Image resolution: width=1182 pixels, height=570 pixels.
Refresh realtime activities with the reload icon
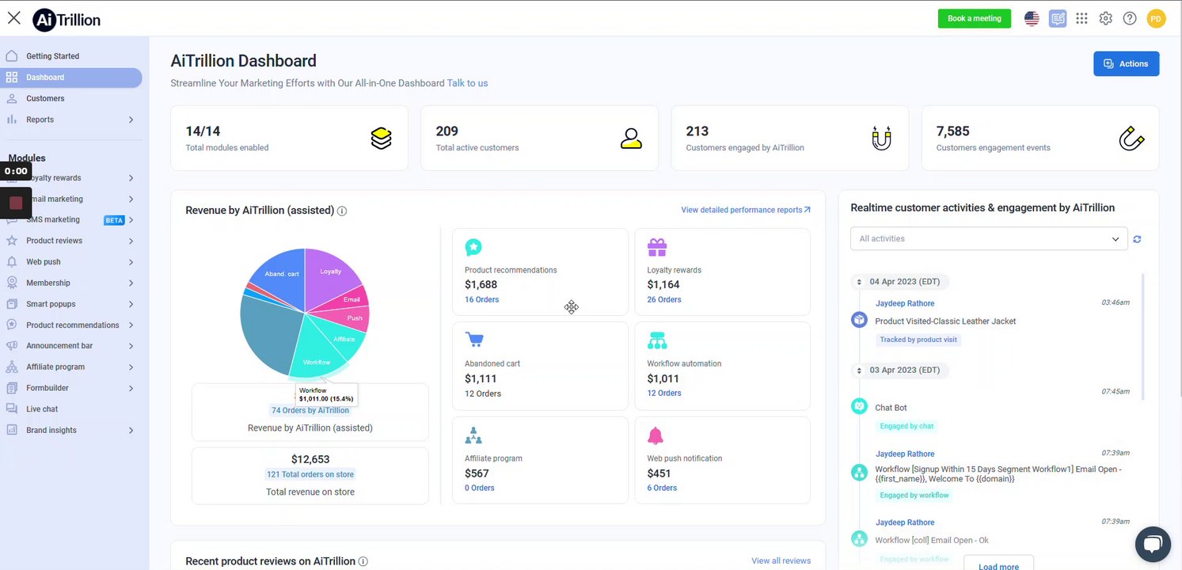point(1138,239)
